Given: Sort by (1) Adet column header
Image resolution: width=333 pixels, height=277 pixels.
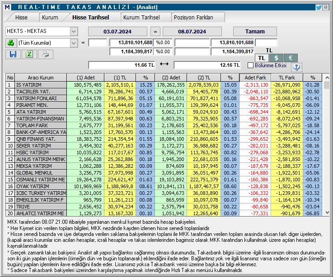Looking at the screenshot, I should tap(85, 78).
